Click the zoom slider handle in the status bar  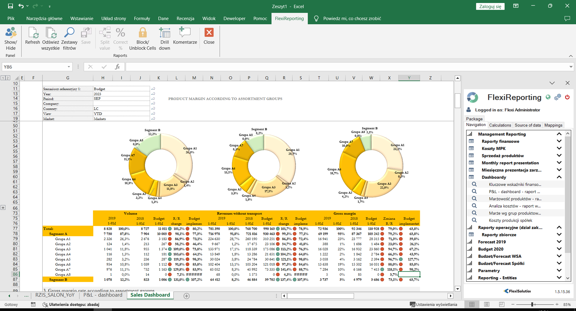(532, 304)
